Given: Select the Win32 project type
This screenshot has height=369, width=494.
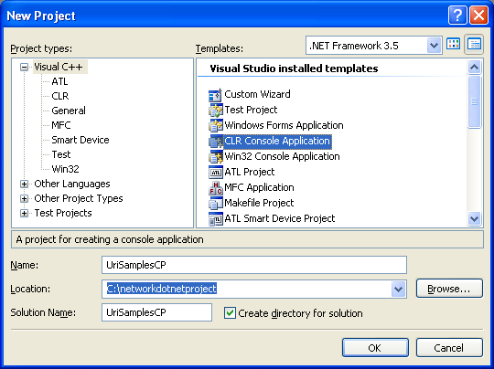Looking at the screenshot, I should 65,169.
